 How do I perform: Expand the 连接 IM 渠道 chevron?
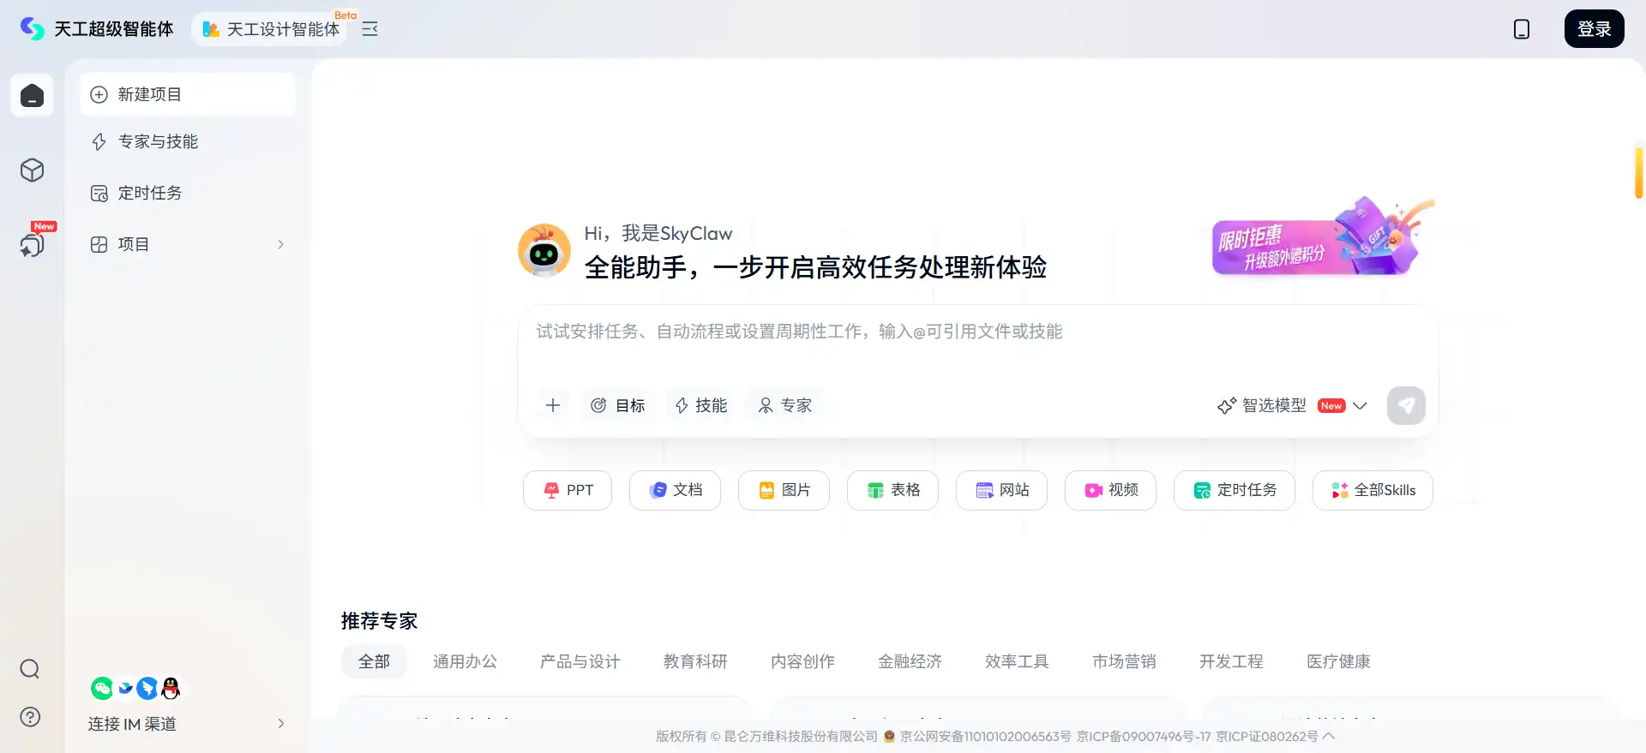click(x=280, y=724)
